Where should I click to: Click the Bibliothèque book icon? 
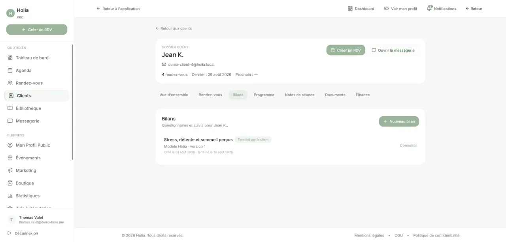pyautogui.click(x=10, y=108)
